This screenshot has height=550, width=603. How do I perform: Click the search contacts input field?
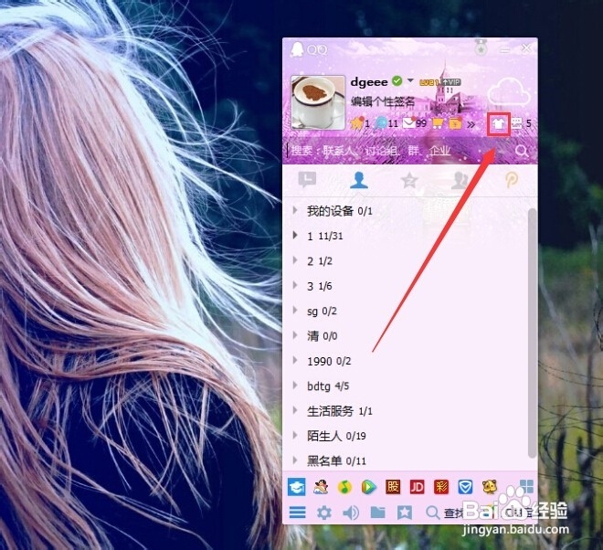coord(399,151)
